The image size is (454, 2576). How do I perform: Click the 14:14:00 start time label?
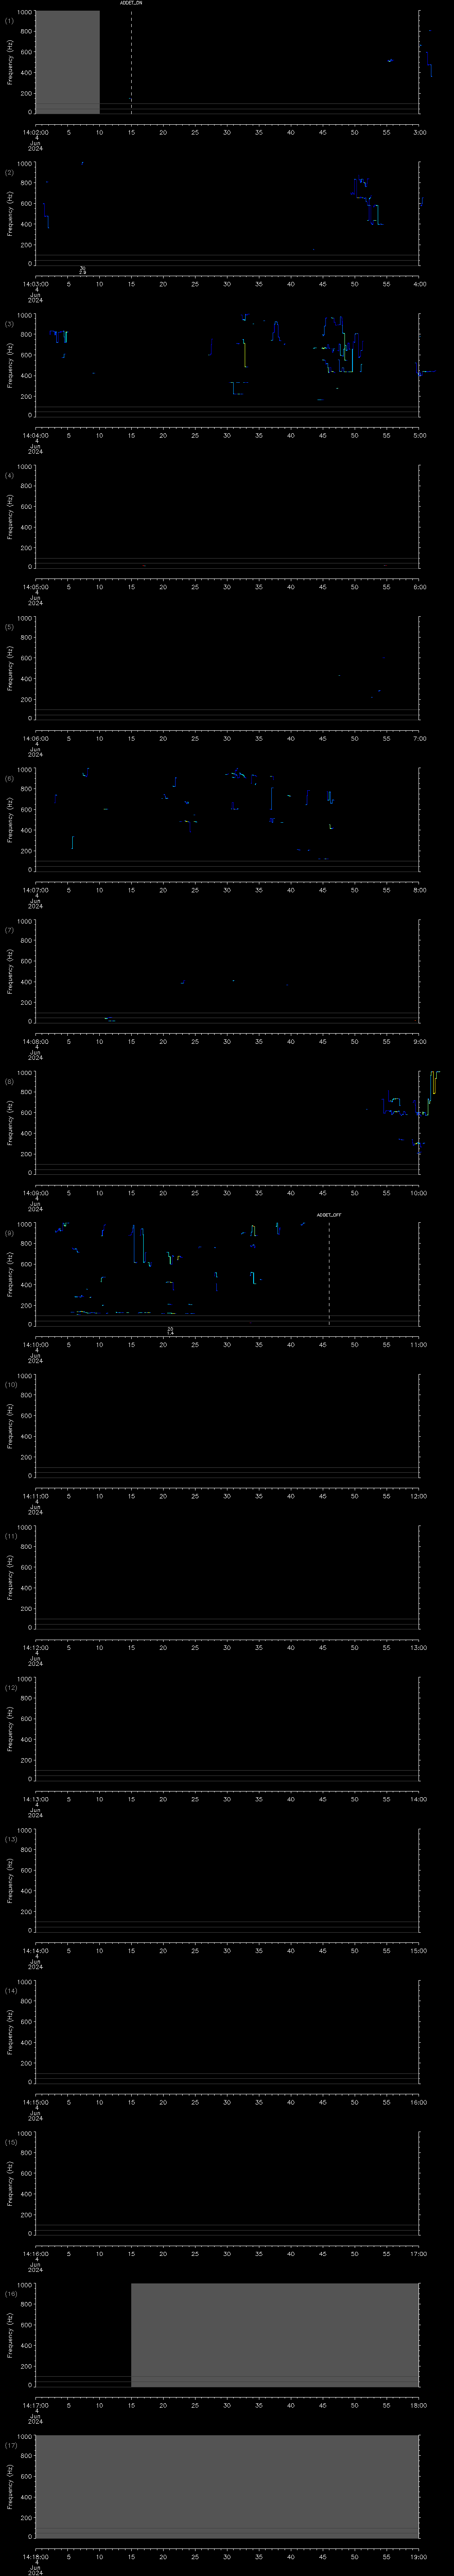coord(35,1951)
